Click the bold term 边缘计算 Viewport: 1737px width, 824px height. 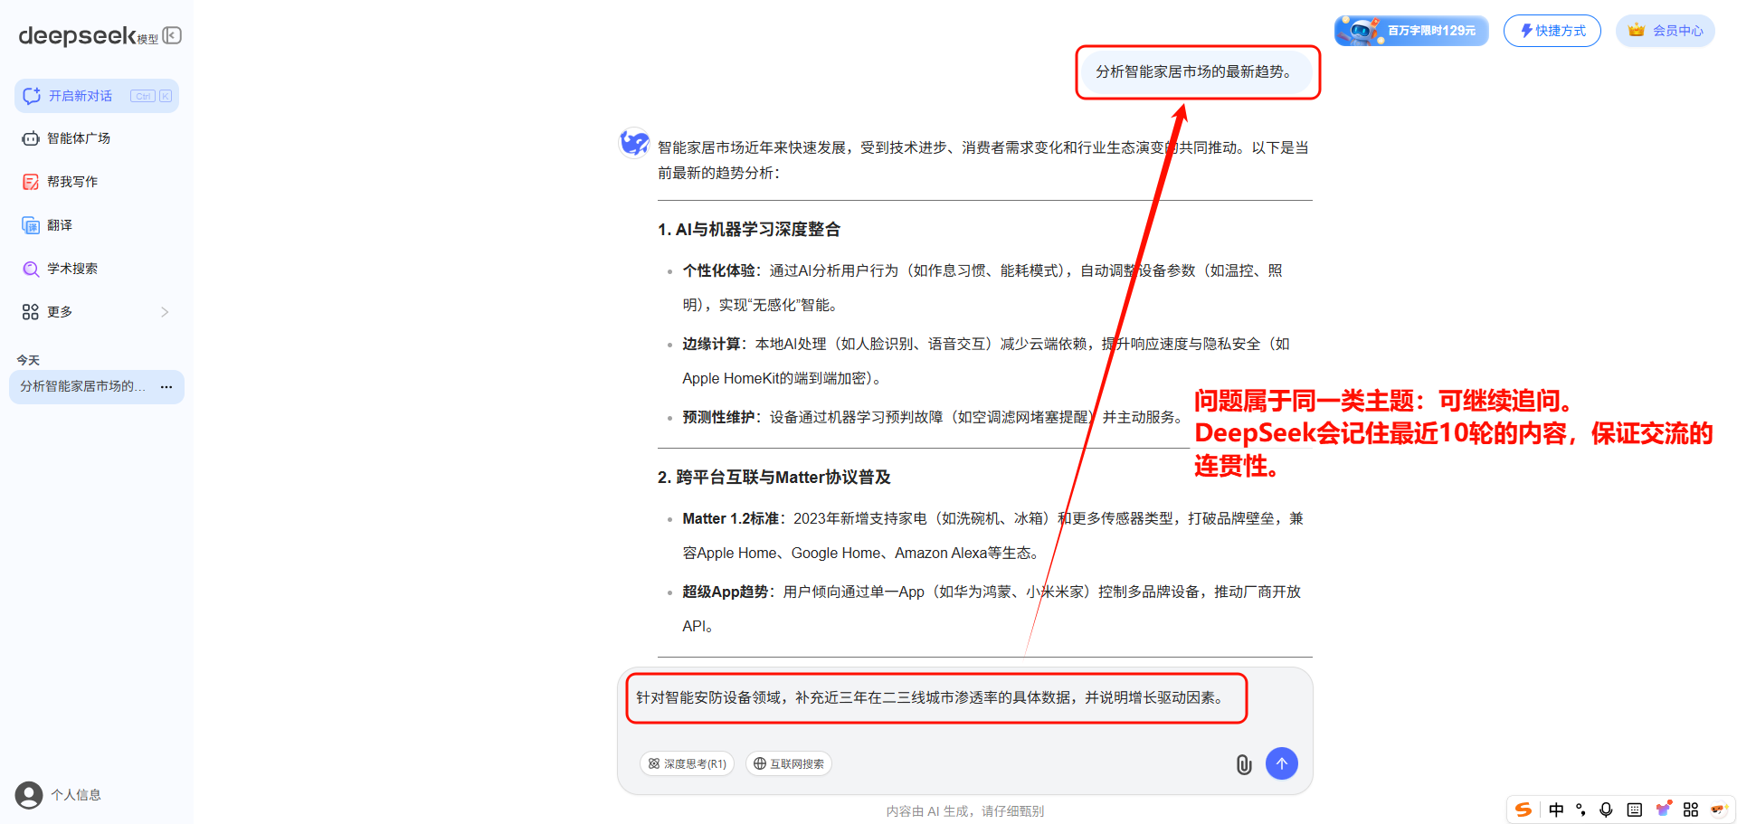click(711, 344)
